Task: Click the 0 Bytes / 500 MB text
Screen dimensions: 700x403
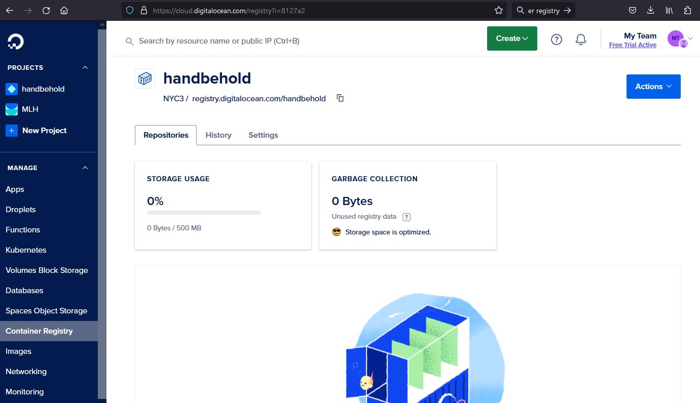Action: pos(174,228)
